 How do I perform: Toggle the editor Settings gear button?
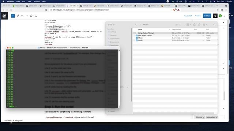215,16
